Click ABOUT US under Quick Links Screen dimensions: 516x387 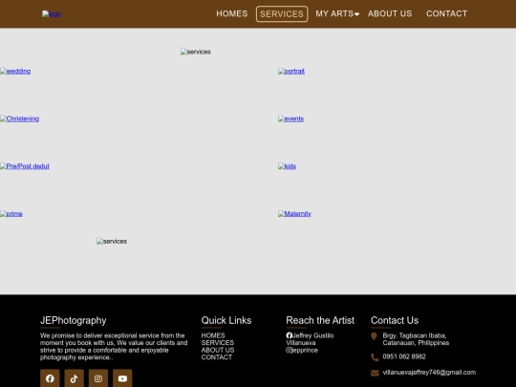218,350
